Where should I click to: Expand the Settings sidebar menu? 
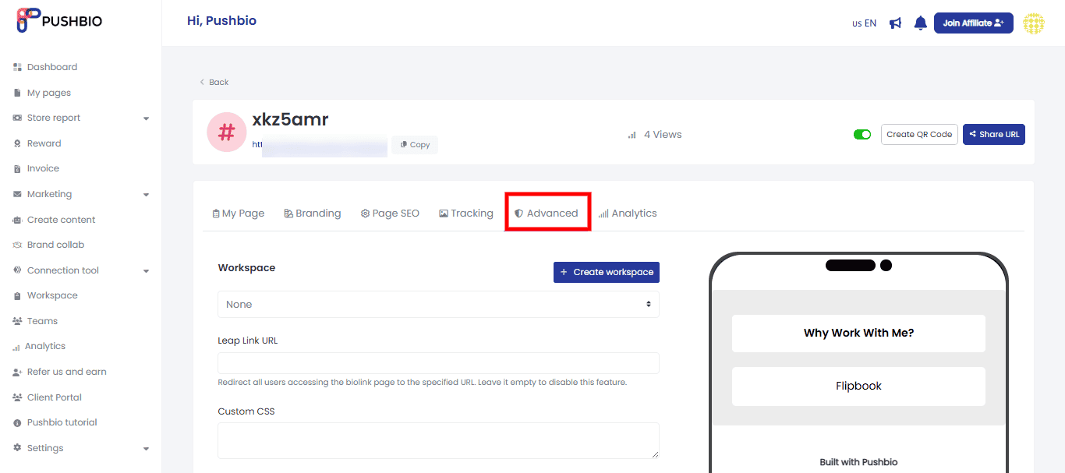[x=45, y=447]
